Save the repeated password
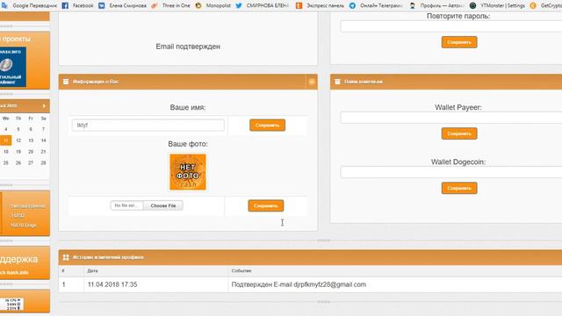The width and height of the screenshot is (562, 316). [x=459, y=42]
